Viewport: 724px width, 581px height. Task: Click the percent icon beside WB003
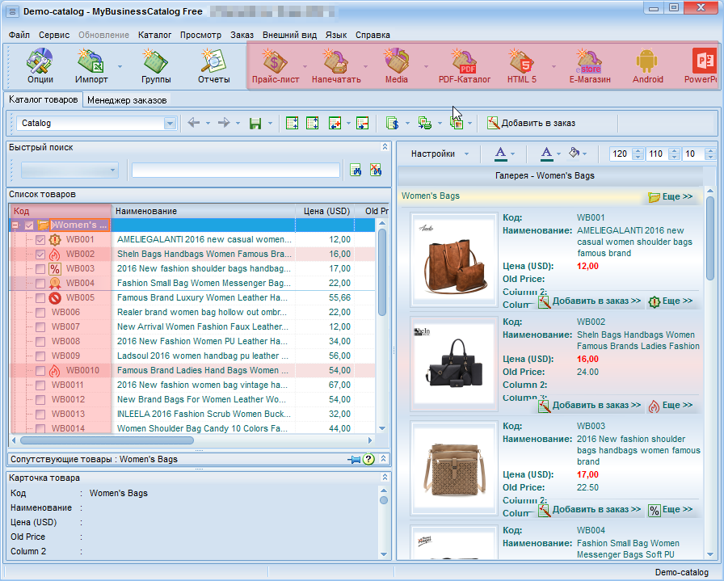tap(54, 269)
